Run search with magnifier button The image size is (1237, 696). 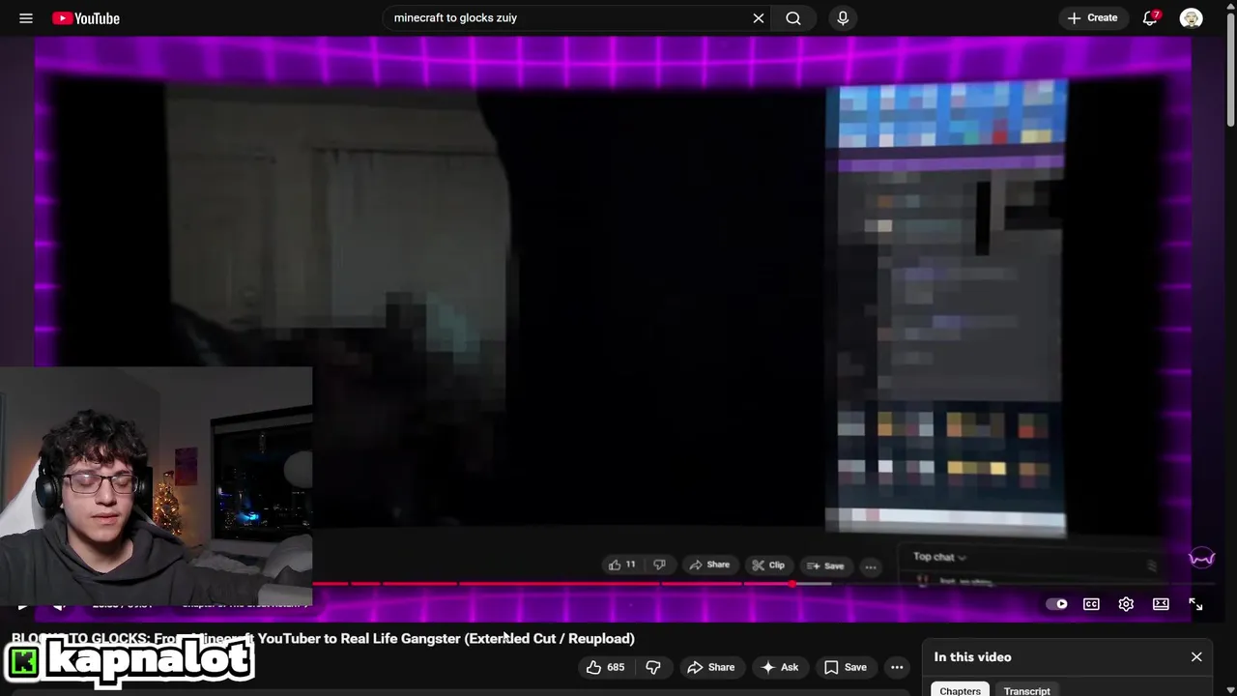click(793, 18)
